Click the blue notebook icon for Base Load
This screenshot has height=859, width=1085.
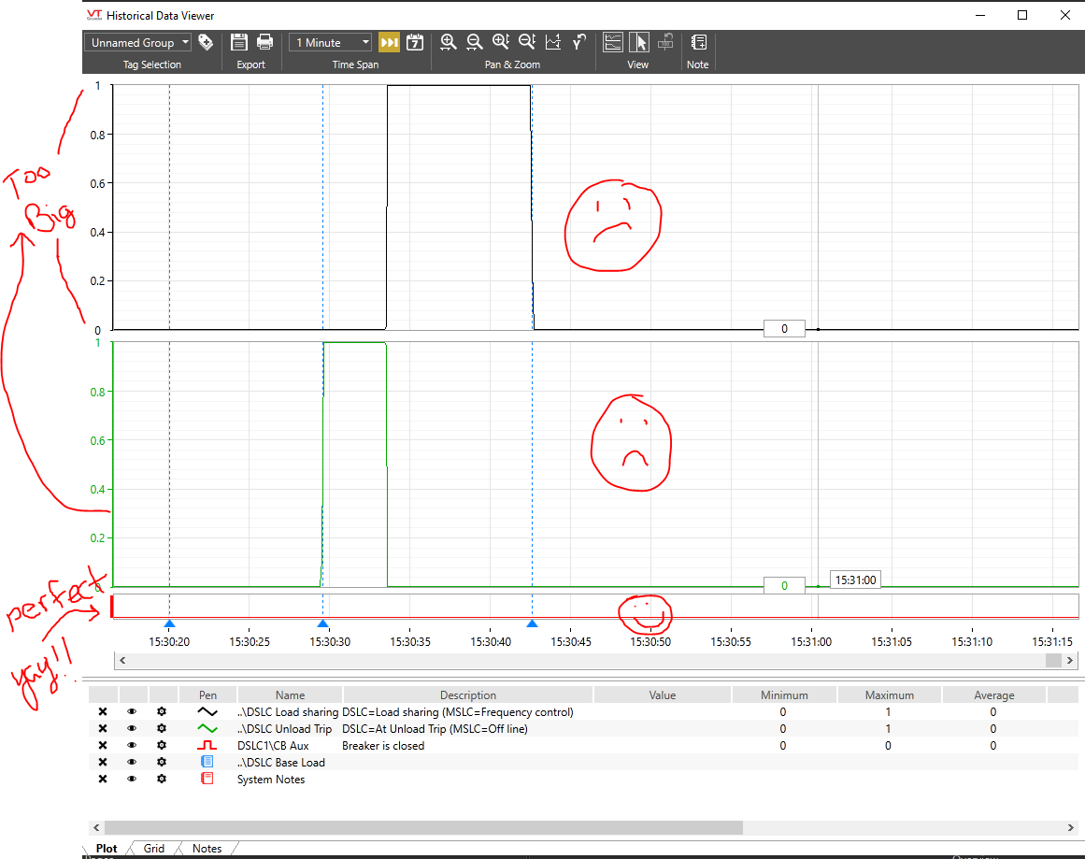coord(207,762)
